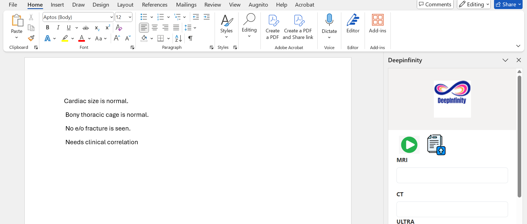The image size is (527, 224).
Task: Apply yellow text highlight color
Action: coord(65,38)
